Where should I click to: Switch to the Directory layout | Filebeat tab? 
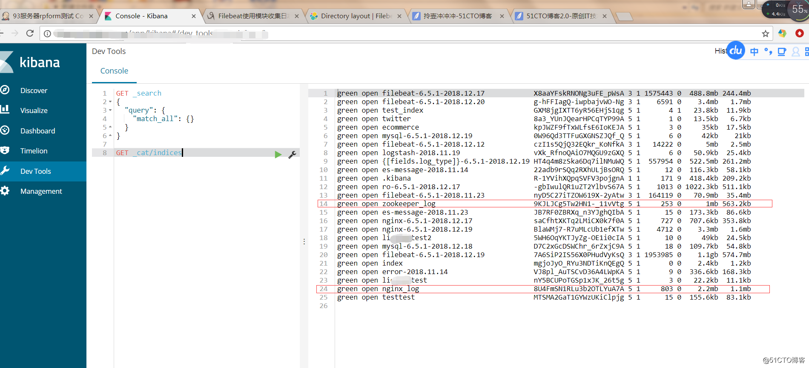pos(356,16)
